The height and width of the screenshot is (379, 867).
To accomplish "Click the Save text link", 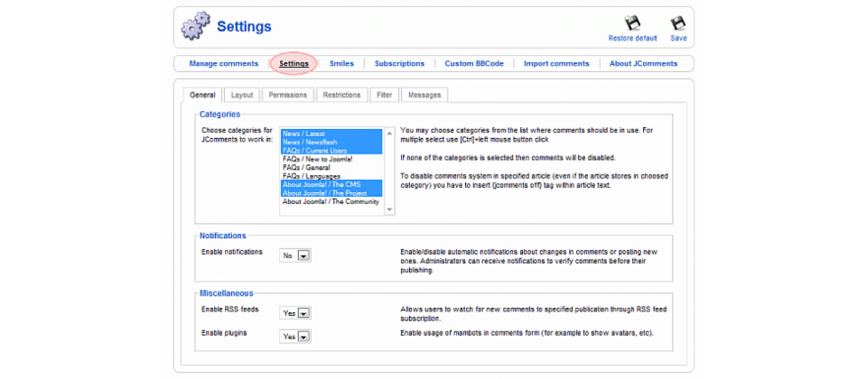I will tap(678, 38).
